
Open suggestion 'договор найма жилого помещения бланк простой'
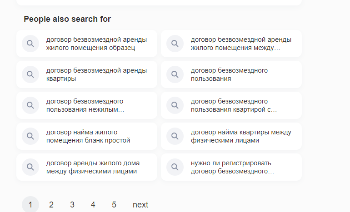click(87, 136)
